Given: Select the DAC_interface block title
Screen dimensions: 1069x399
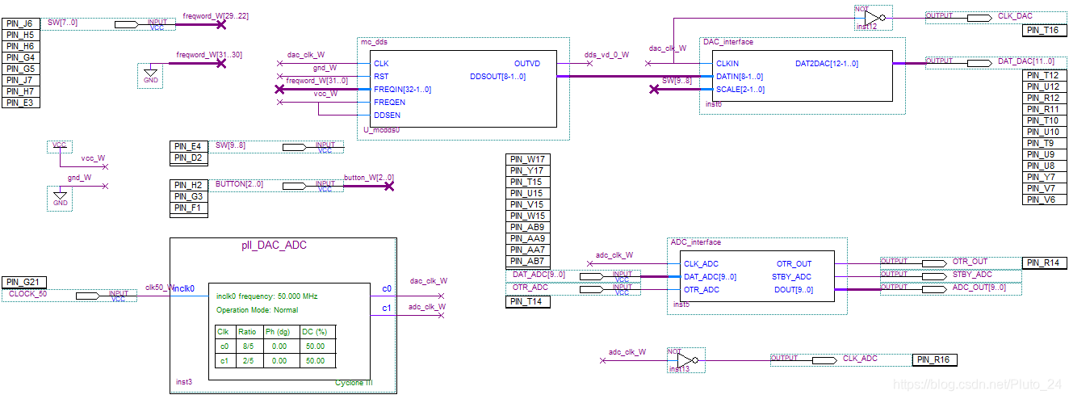Looking at the screenshot, I should (x=728, y=41).
